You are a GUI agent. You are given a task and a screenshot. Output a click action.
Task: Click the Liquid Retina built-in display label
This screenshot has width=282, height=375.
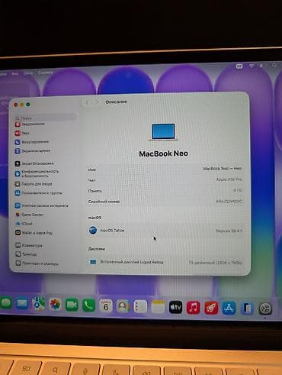pos(132,262)
